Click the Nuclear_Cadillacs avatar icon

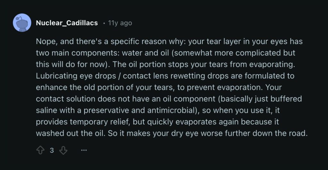pyautogui.click(x=22, y=23)
